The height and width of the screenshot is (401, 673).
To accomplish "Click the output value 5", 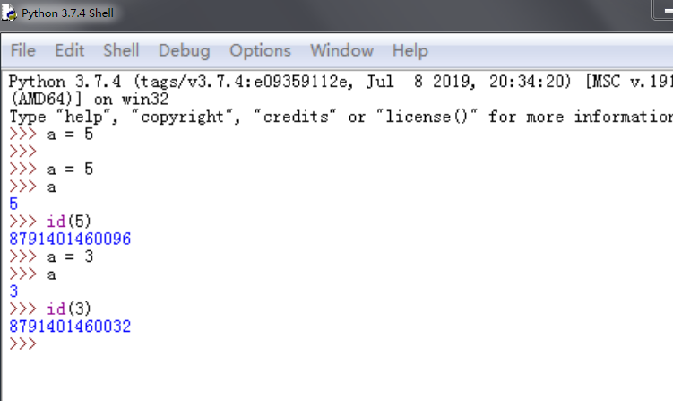I will (13, 204).
